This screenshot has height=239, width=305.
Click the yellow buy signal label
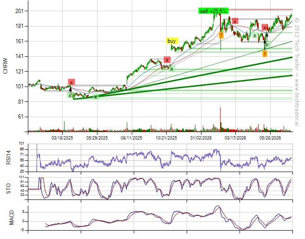tap(172, 41)
